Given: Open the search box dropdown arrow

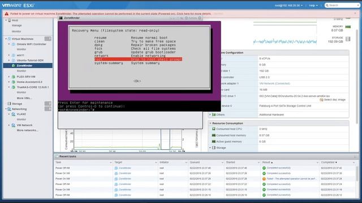Looking at the screenshot, I should point(358,5).
